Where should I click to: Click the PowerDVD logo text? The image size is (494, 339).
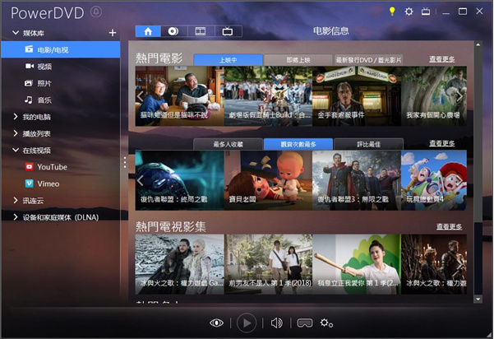click(47, 13)
